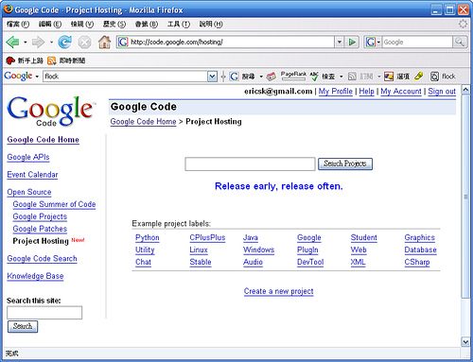Screen dimensions: 473x362
Task: Click the Create a new project link
Action: [278, 291]
